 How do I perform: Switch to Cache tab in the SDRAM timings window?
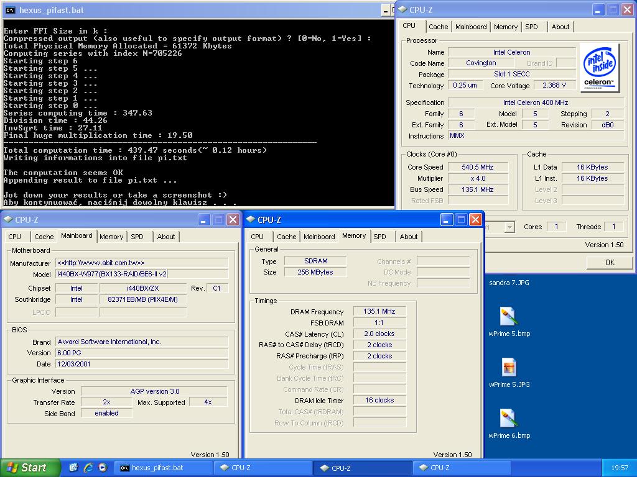(x=286, y=237)
